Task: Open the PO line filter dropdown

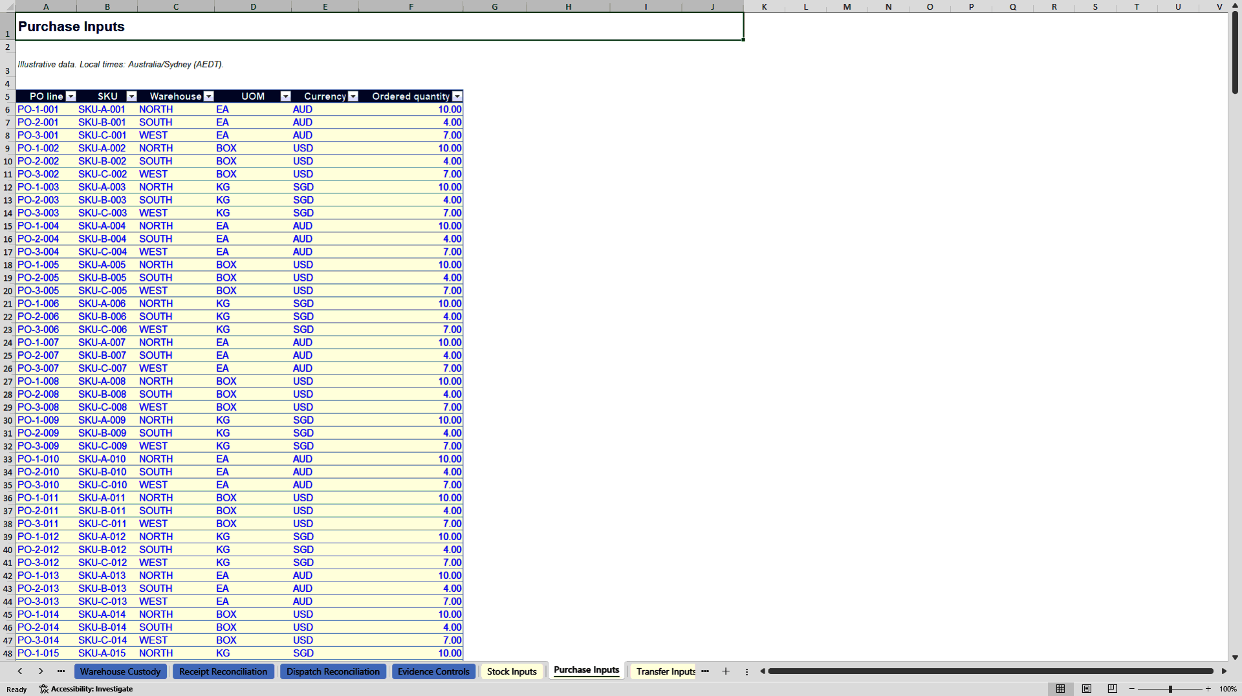Action: [71, 96]
